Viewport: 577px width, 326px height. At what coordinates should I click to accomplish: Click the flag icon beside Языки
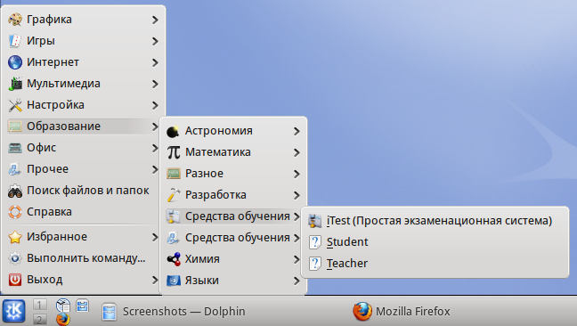pos(174,281)
